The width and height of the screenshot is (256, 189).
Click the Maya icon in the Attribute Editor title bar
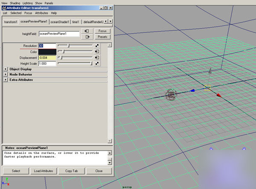[4, 8]
